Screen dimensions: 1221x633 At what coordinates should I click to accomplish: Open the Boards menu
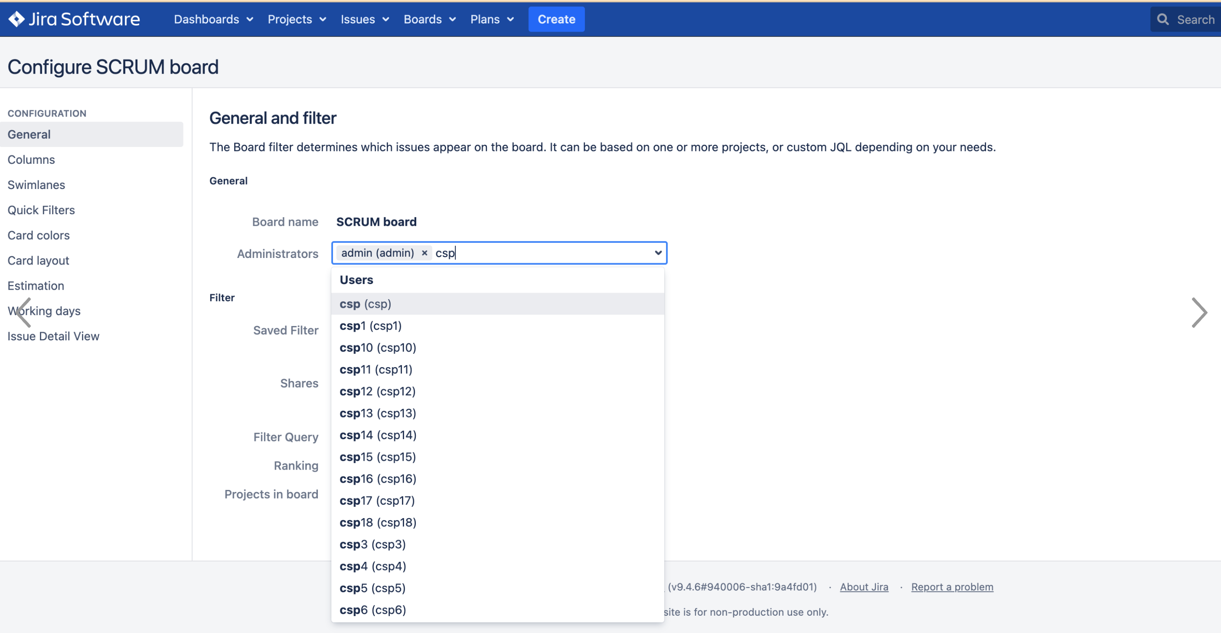tap(429, 20)
